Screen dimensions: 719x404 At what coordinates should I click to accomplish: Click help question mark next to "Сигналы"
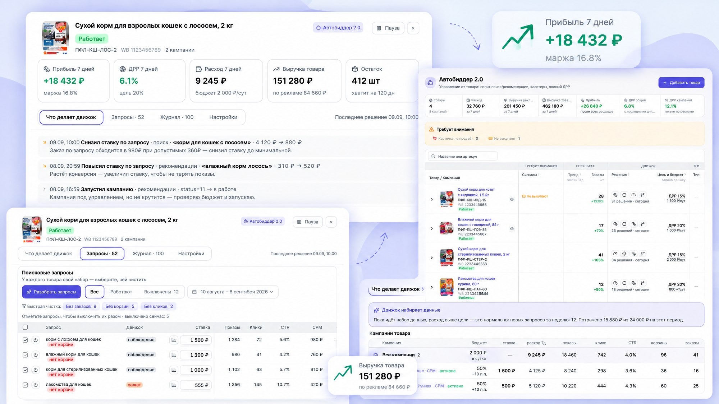click(539, 175)
